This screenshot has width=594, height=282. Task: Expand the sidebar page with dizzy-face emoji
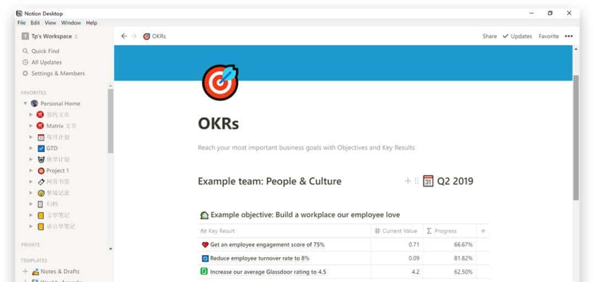[31, 193]
